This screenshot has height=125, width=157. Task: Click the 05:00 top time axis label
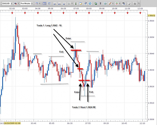pyautogui.click(x=50, y=9)
